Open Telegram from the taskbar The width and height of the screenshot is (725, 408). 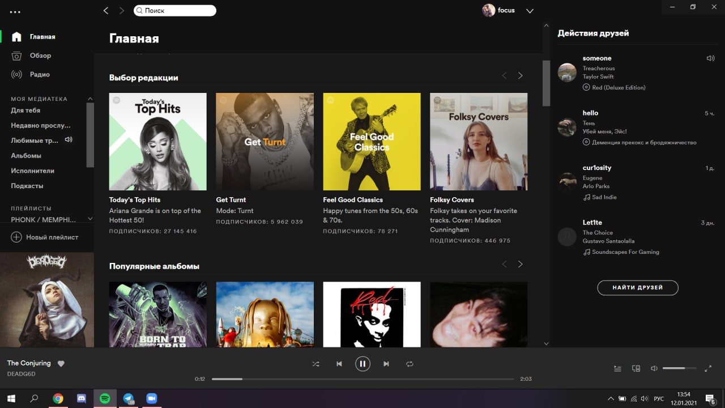tap(129, 398)
